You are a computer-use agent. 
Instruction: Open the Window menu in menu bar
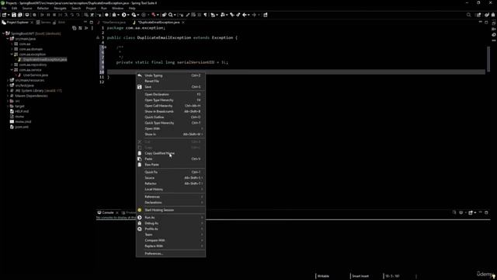(x=117, y=9)
